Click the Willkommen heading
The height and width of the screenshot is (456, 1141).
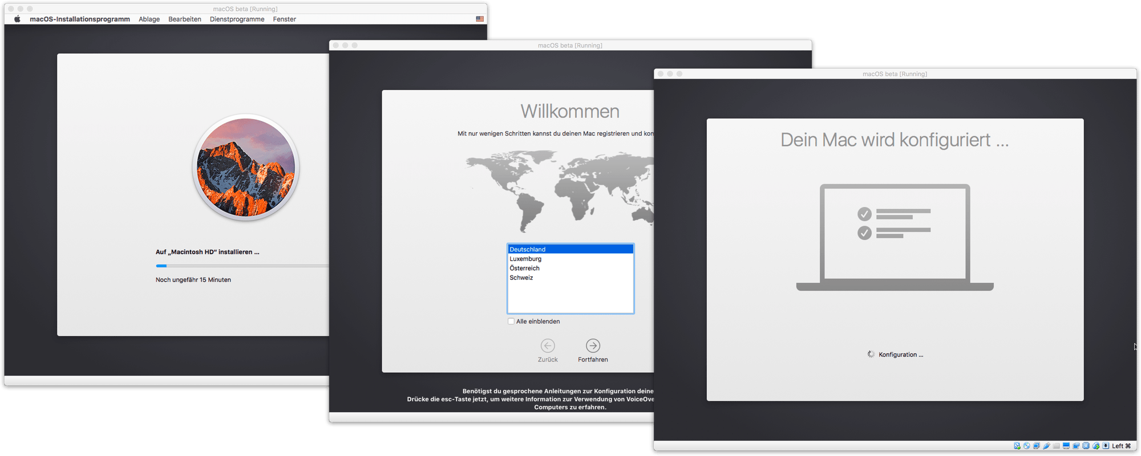pyautogui.click(x=570, y=111)
